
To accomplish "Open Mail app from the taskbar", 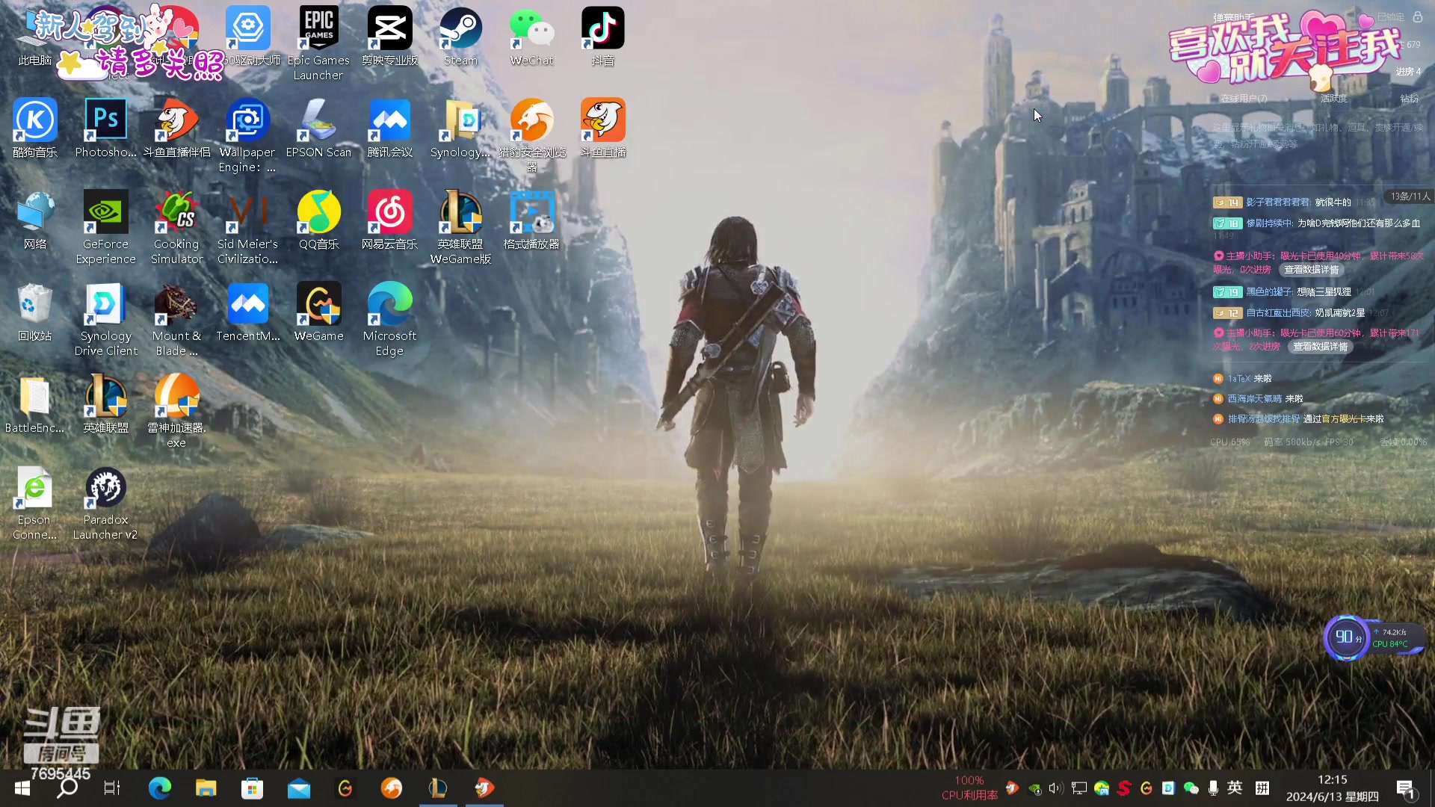I will tap(299, 788).
